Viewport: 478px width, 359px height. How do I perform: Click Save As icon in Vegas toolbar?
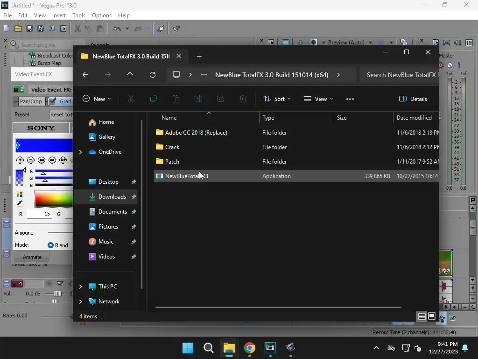[x=41, y=29]
